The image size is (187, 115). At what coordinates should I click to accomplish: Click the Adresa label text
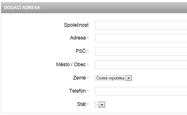pos(78,38)
